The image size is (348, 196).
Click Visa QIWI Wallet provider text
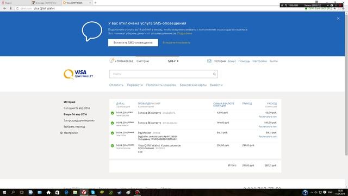click(x=159, y=146)
